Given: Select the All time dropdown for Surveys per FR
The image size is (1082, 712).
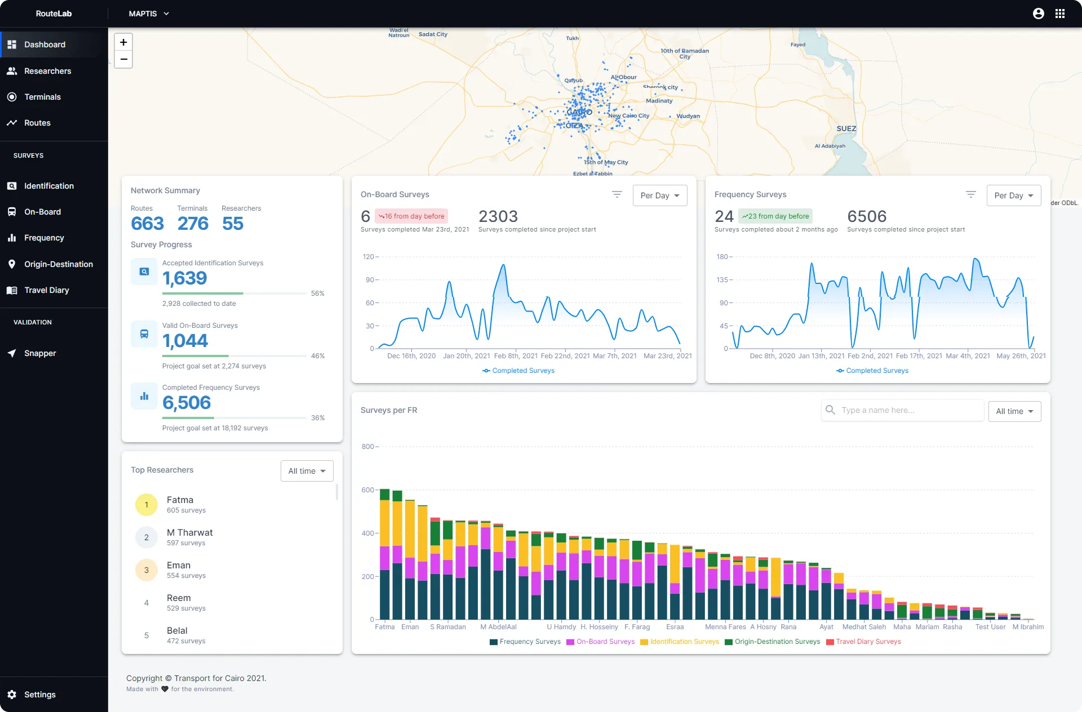Looking at the screenshot, I should click(x=1014, y=411).
